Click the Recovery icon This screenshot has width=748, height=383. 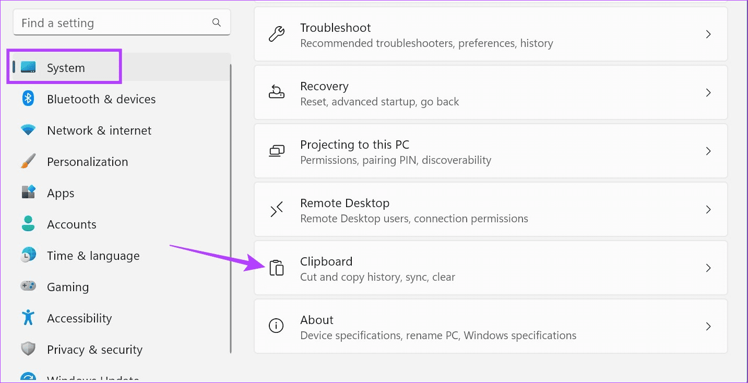[x=276, y=93]
